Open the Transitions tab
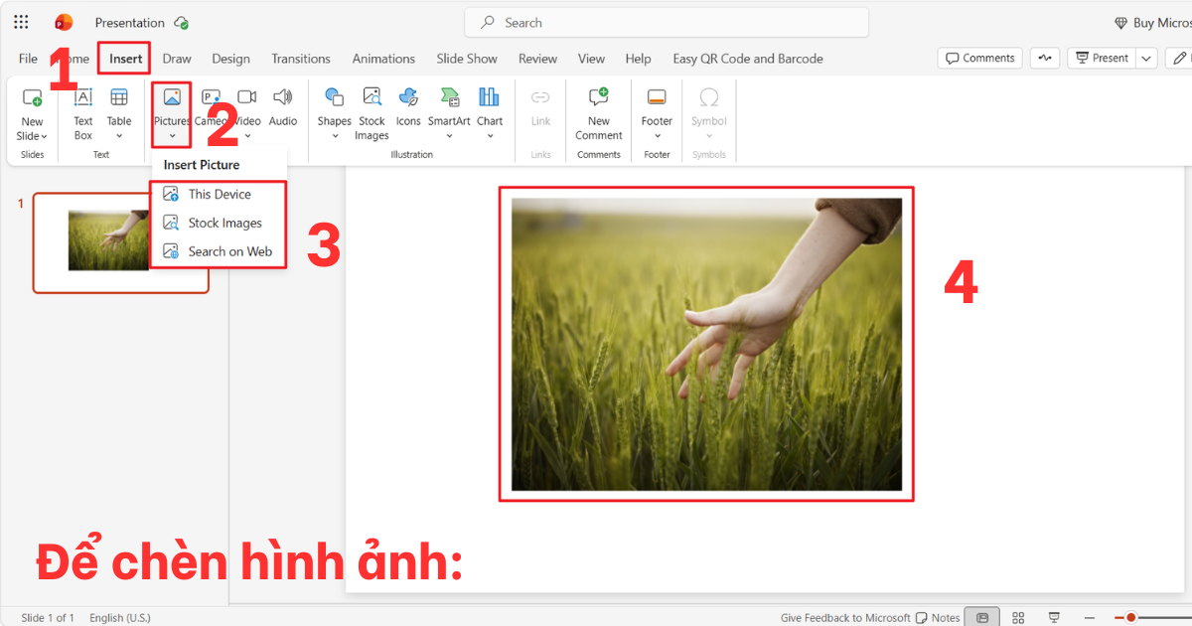The image size is (1192, 626). 301,59
